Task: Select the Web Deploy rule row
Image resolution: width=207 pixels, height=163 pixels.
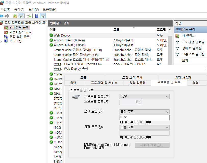Action: 108,35
